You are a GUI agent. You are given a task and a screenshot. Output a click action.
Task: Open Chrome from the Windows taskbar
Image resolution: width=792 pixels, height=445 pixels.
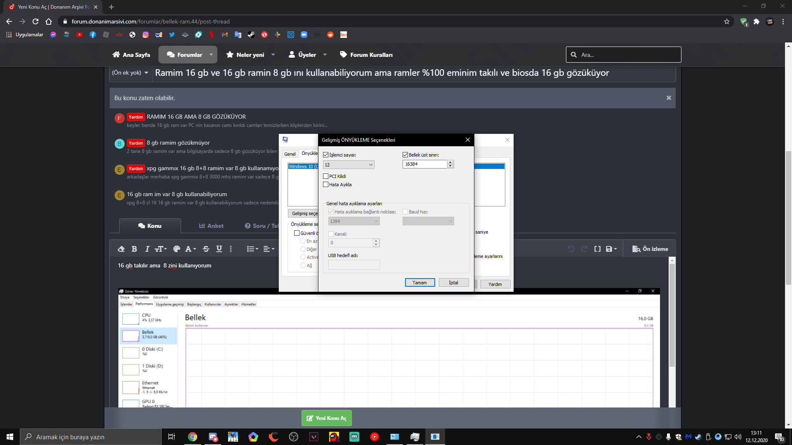(193, 437)
